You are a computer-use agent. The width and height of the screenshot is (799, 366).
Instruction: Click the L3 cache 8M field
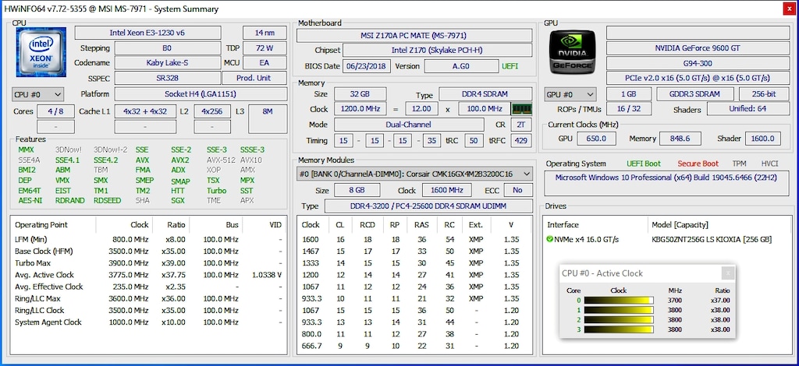268,119
